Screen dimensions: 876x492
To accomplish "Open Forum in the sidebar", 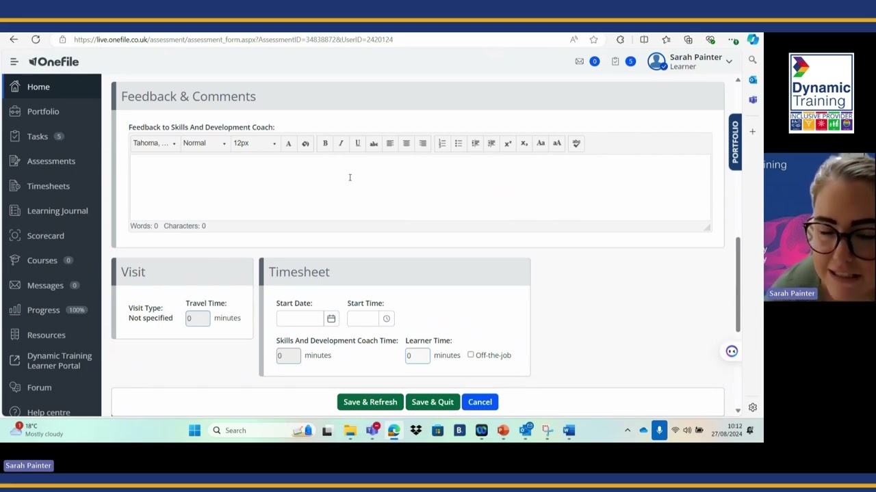I will click(51, 387).
